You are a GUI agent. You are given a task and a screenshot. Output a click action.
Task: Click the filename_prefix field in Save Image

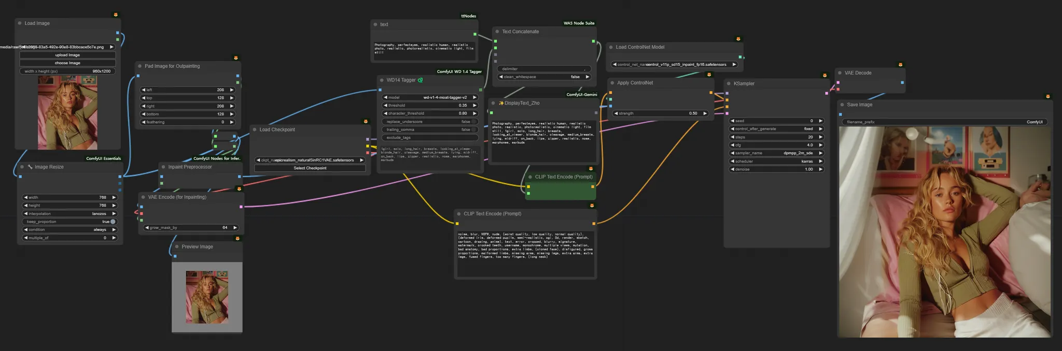coord(944,122)
